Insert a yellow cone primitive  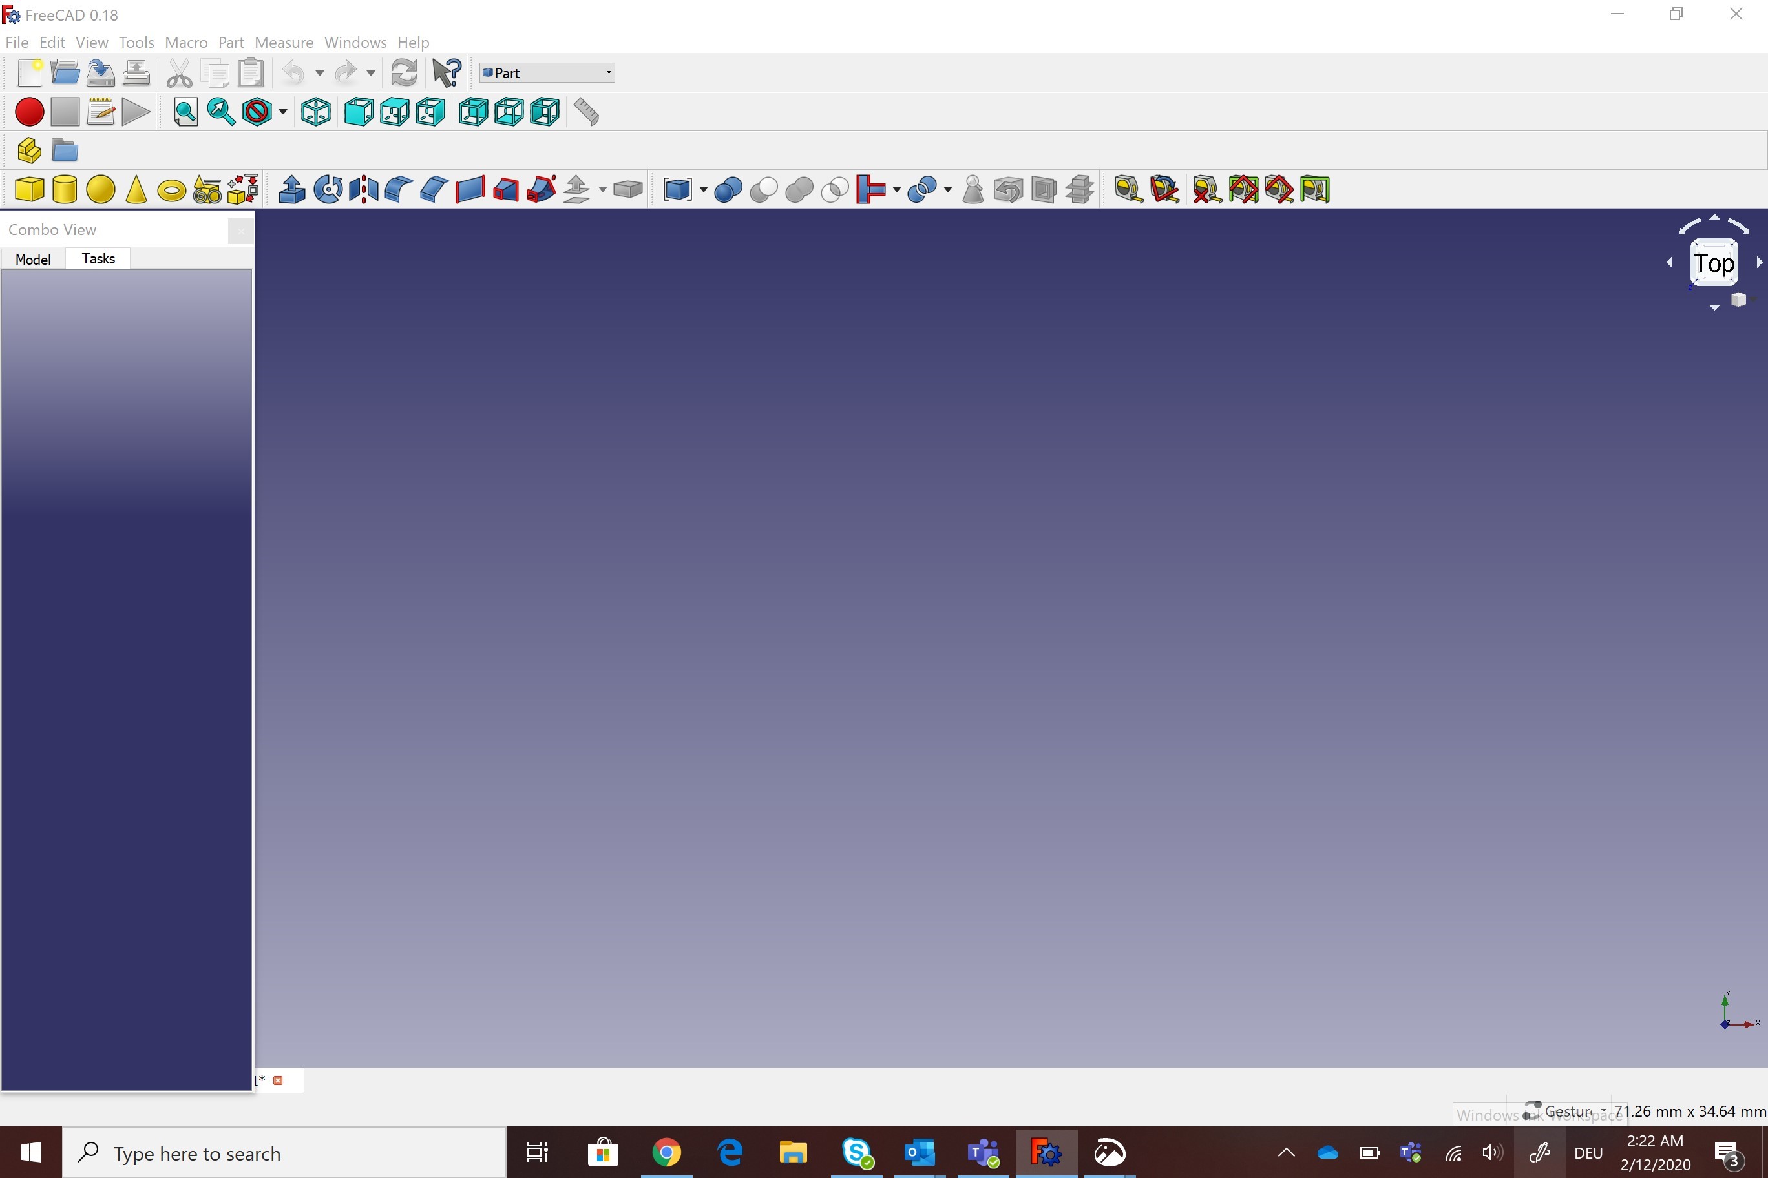[x=136, y=189]
